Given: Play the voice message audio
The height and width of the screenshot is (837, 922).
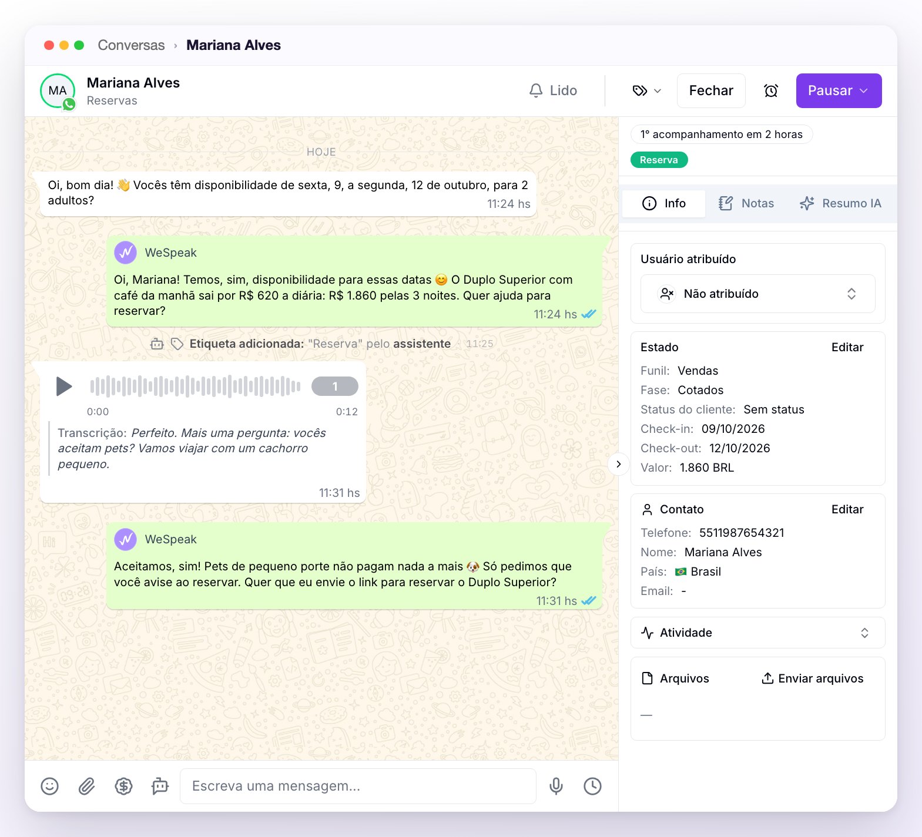Looking at the screenshot, I should [x=63, y=386].
